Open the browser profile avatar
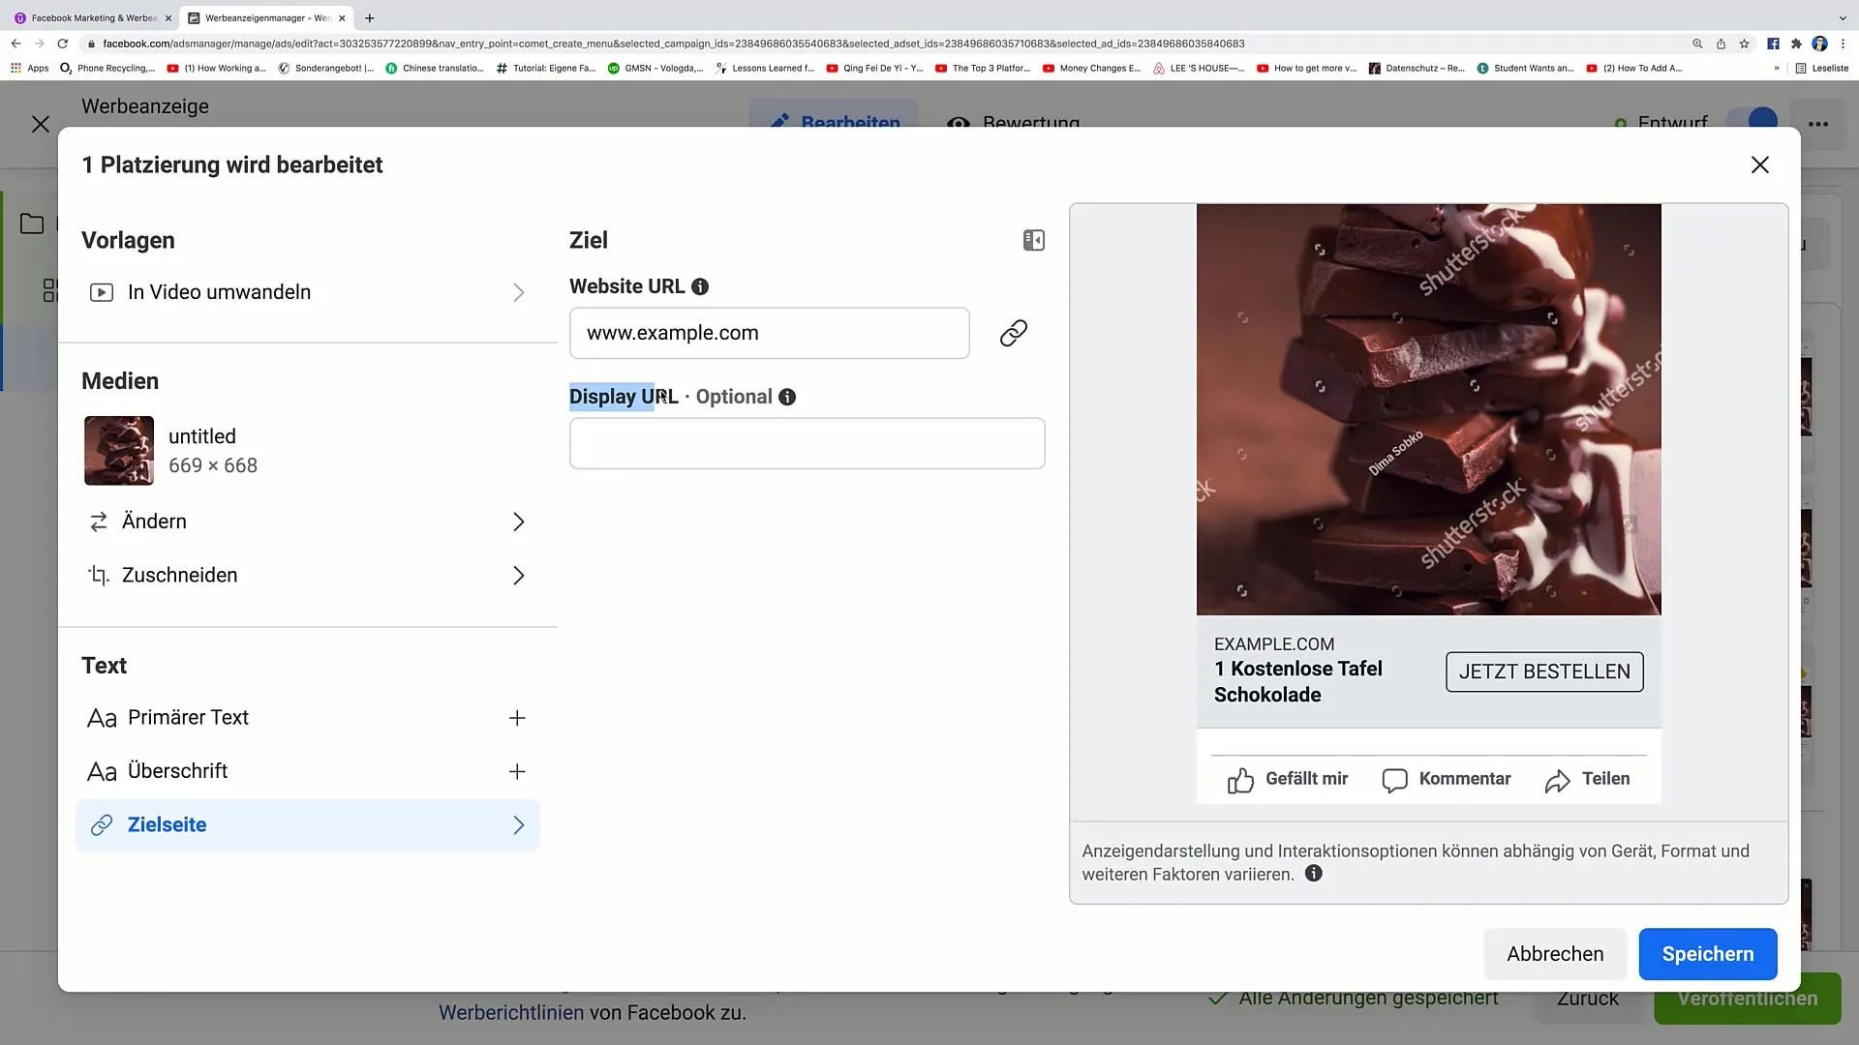The image size is (1859, 1045). point(1819,44)
